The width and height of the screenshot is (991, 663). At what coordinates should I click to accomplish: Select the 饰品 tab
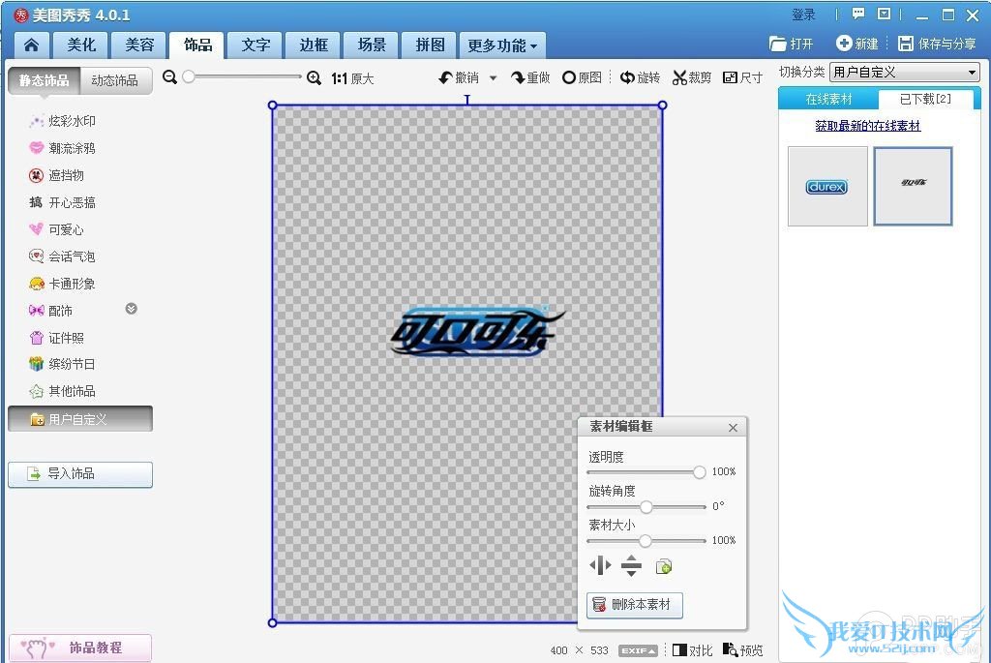[197, 45]
